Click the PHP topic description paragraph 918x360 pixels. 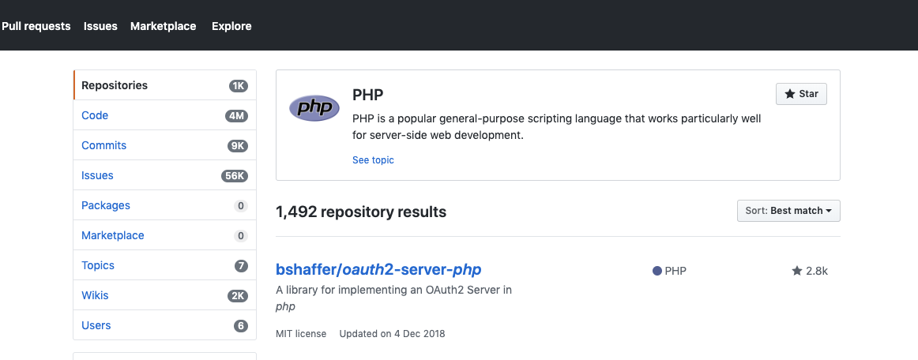557,127
